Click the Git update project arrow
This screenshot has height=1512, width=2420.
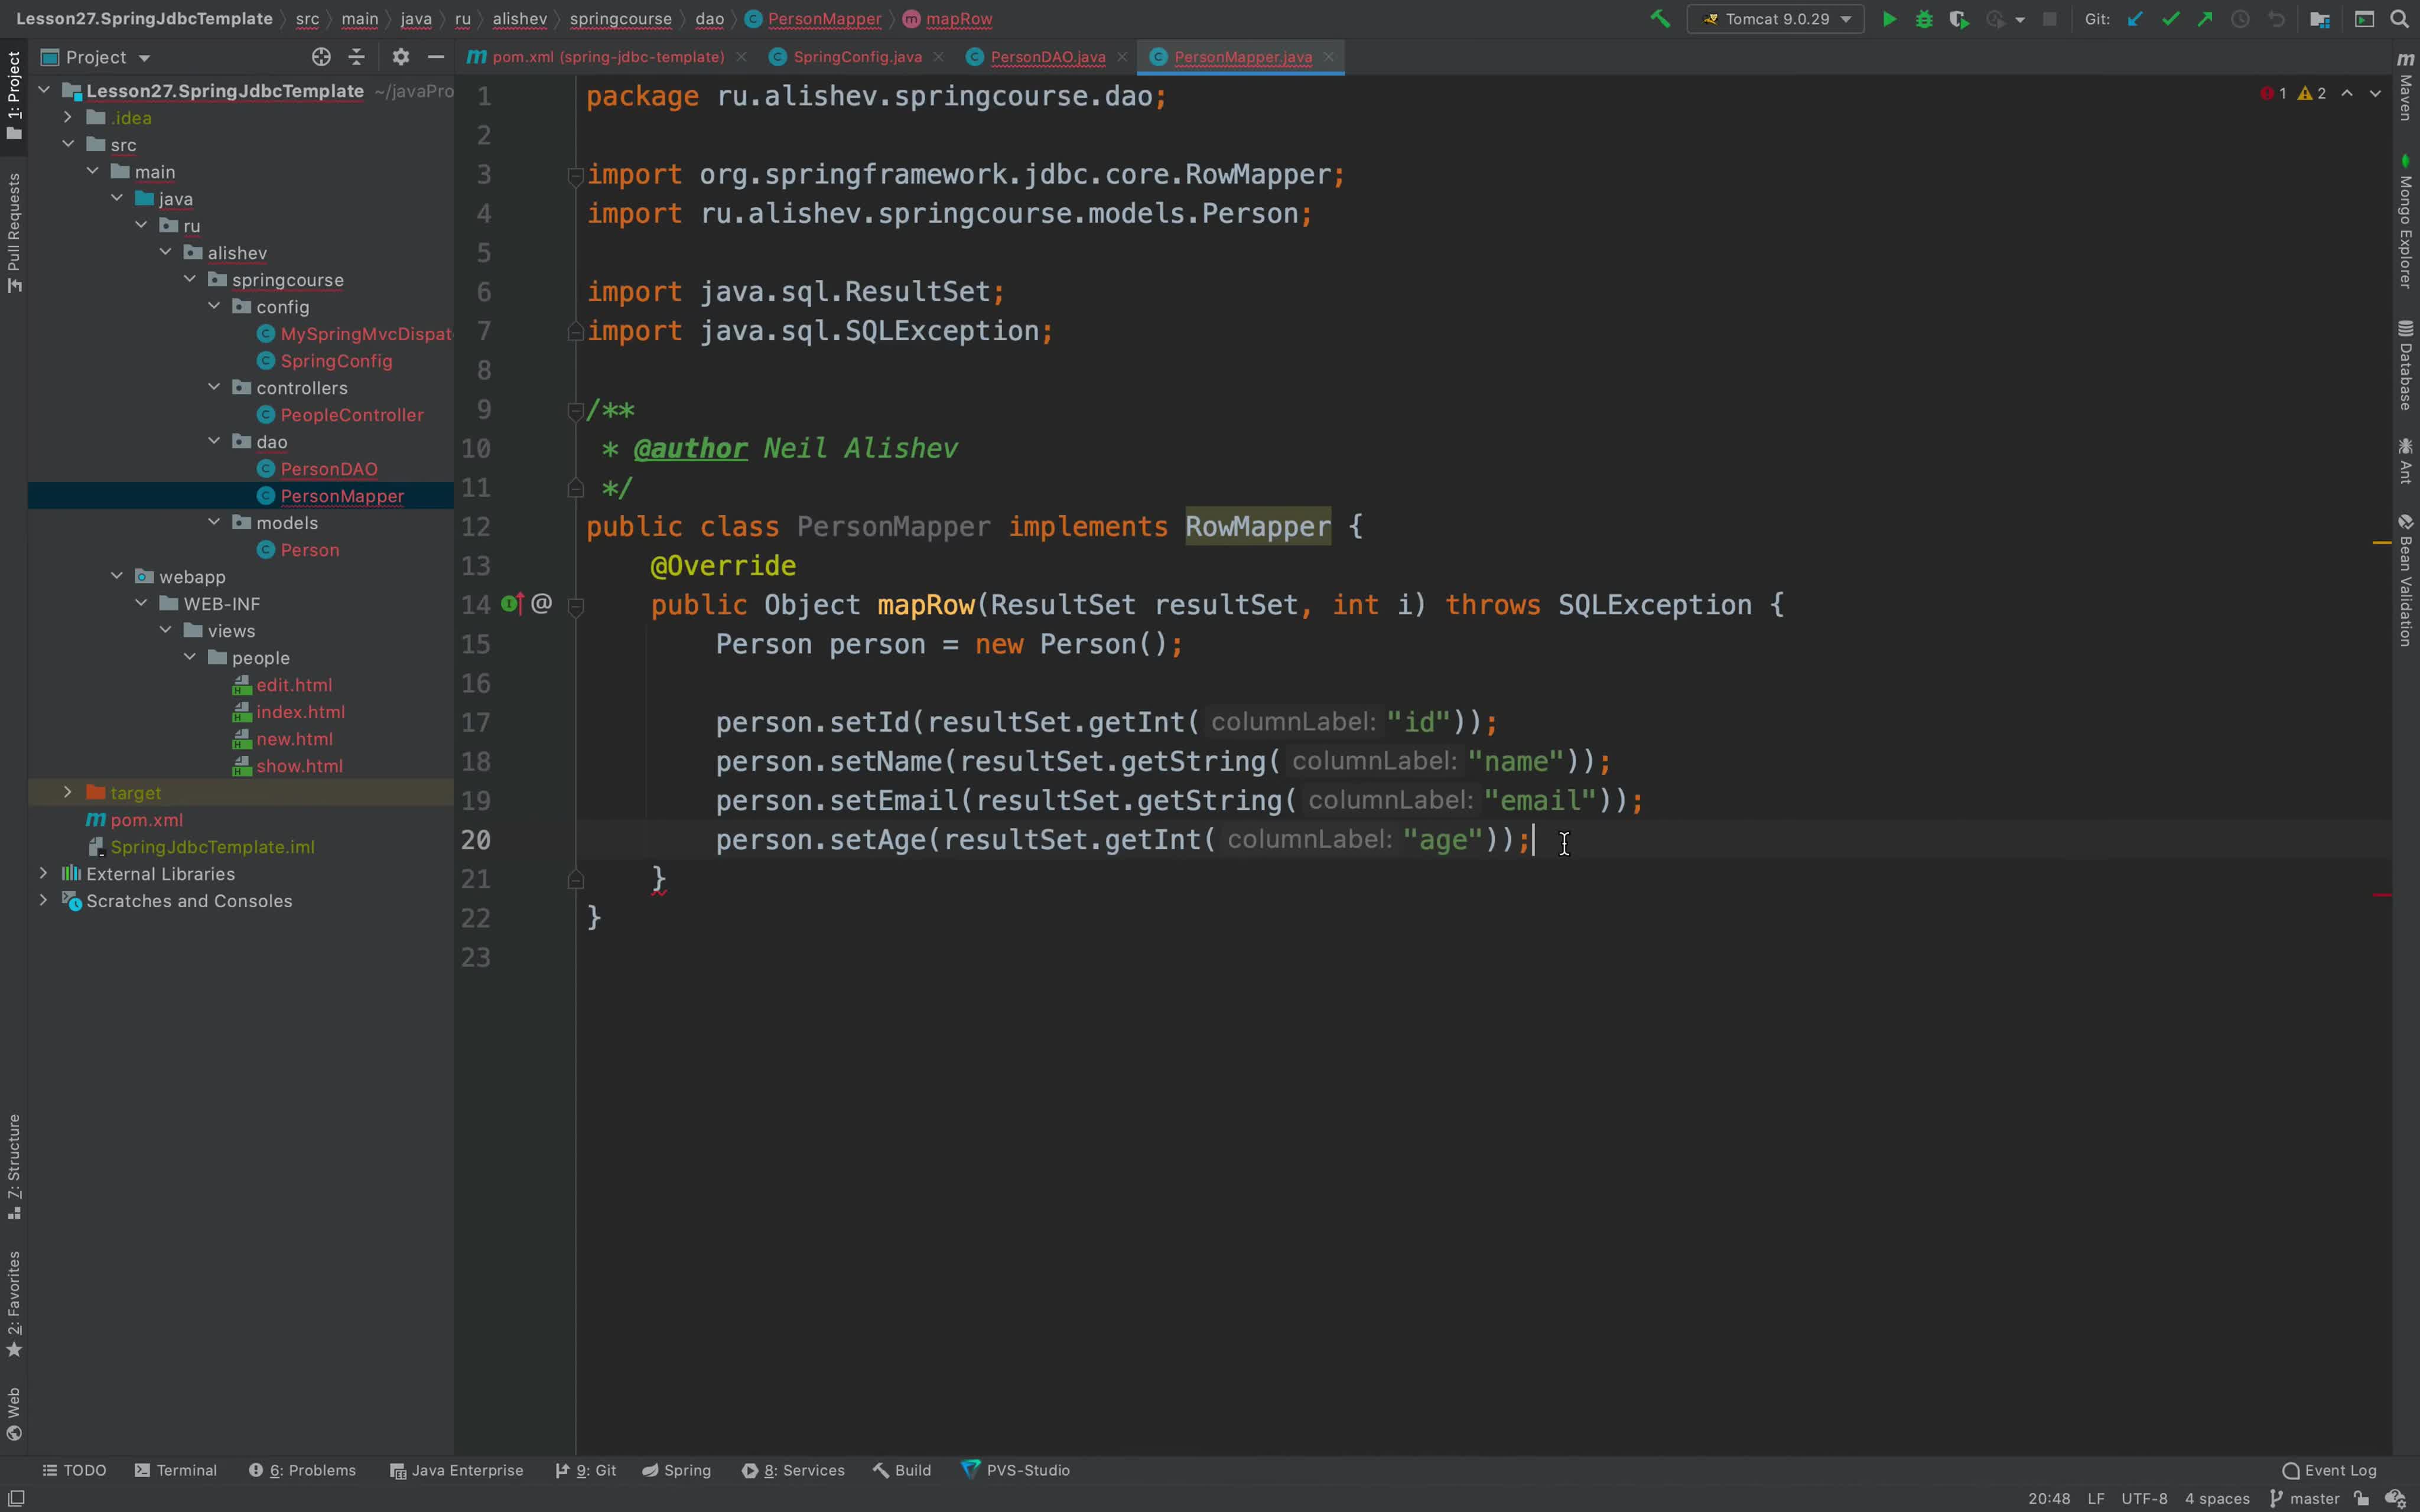2135,19
